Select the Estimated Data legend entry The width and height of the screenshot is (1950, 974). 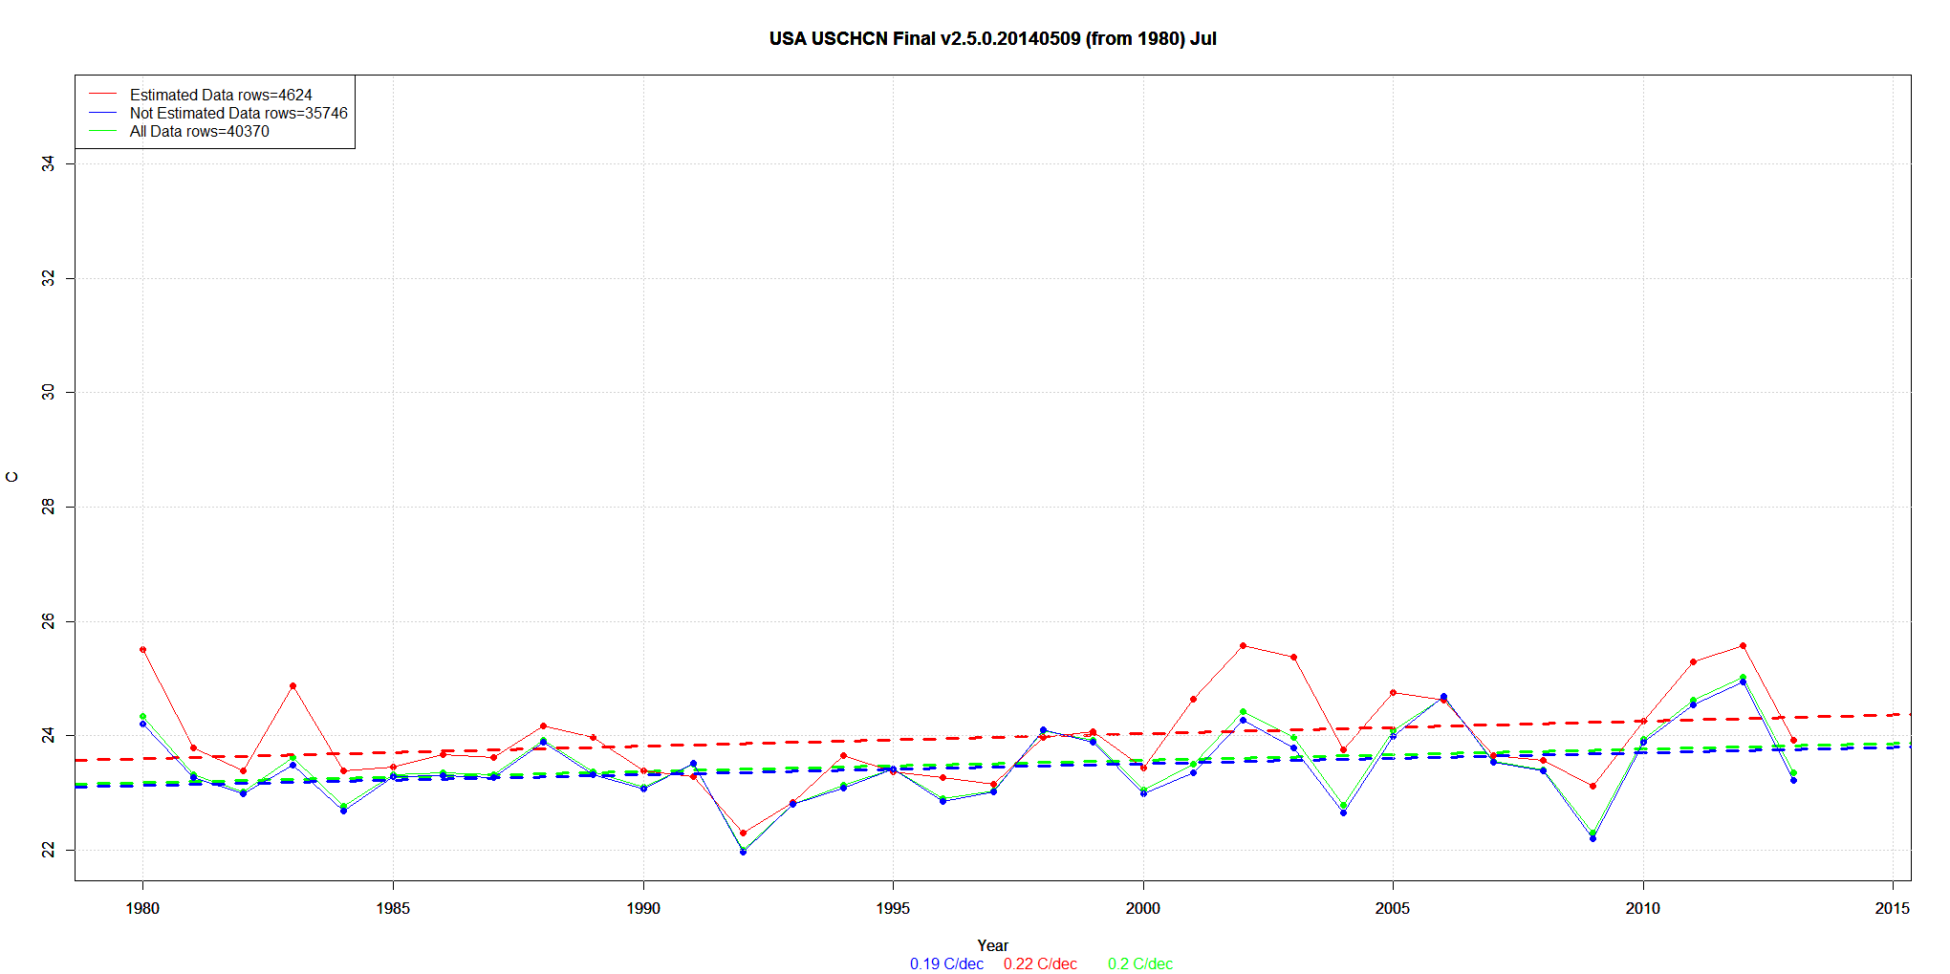point(221,95)
